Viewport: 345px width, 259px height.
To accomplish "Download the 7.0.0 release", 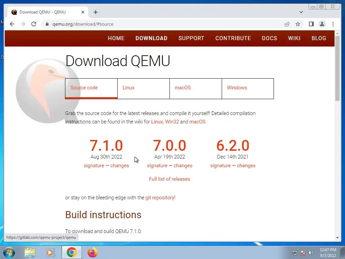I will (169, 145).
